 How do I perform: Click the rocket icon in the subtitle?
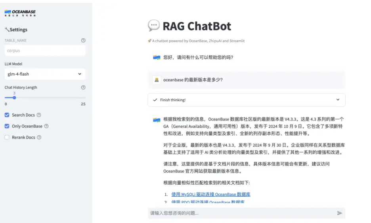pos(149,41)
